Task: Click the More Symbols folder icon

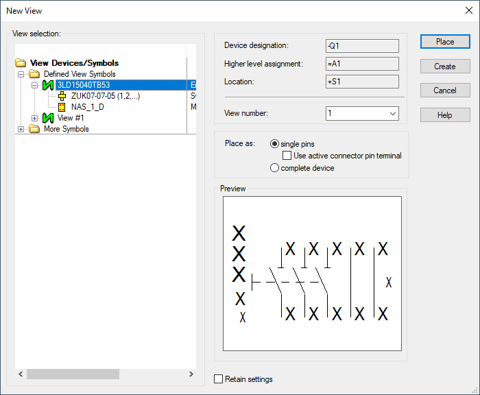Action: (x=34, y=129)
